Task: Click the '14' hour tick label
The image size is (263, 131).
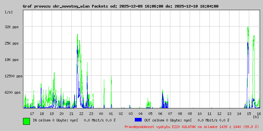Action: click(239, 114)
